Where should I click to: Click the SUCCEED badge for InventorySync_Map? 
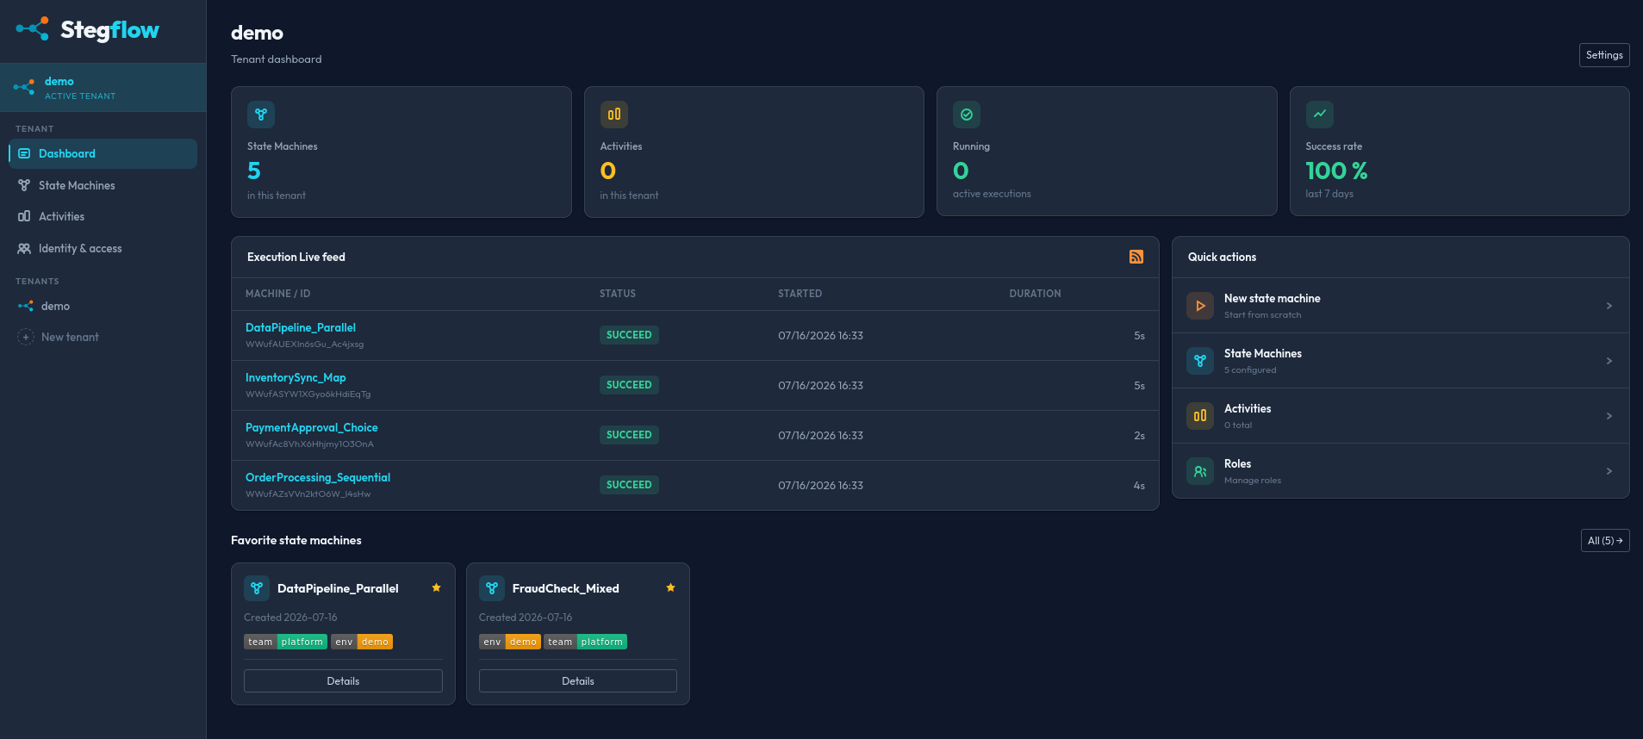[629, 385]
